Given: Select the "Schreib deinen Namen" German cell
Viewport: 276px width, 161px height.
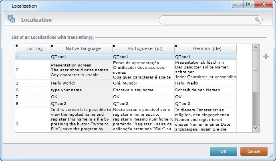Looking at the screenshot, I should (x=205, y=90).
